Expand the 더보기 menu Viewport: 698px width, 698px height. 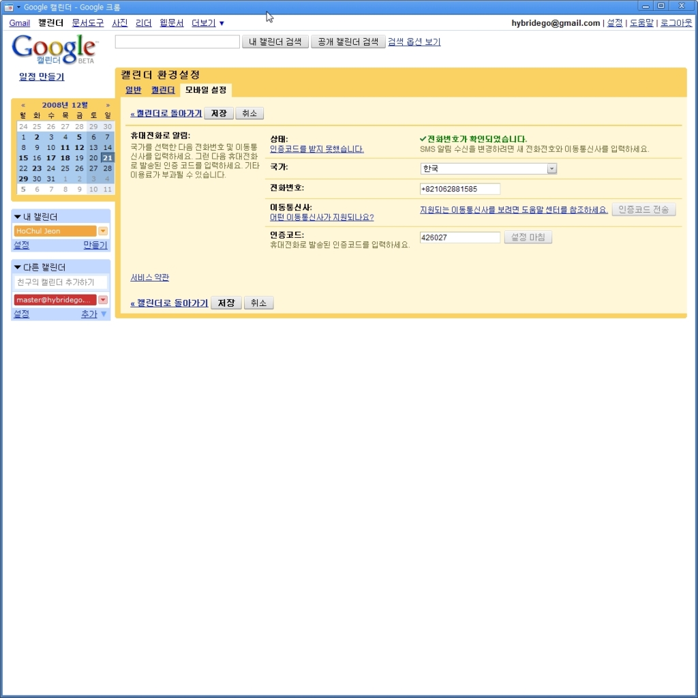point(207,22)
